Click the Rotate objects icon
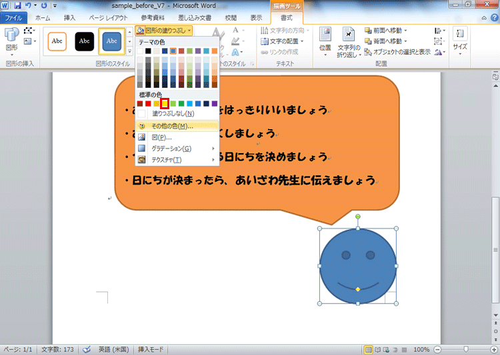Image resolution: width=500 pixels, height=355 pixels. (440, 52)
